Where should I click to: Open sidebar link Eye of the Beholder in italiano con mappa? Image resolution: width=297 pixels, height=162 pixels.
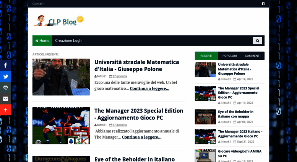[235, 114]
